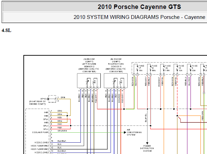This screenshot has height=154, width=207.
Task: Click '(RIGHT REAR OF ENGINE COMPT)' note
Action: point(37,103)
